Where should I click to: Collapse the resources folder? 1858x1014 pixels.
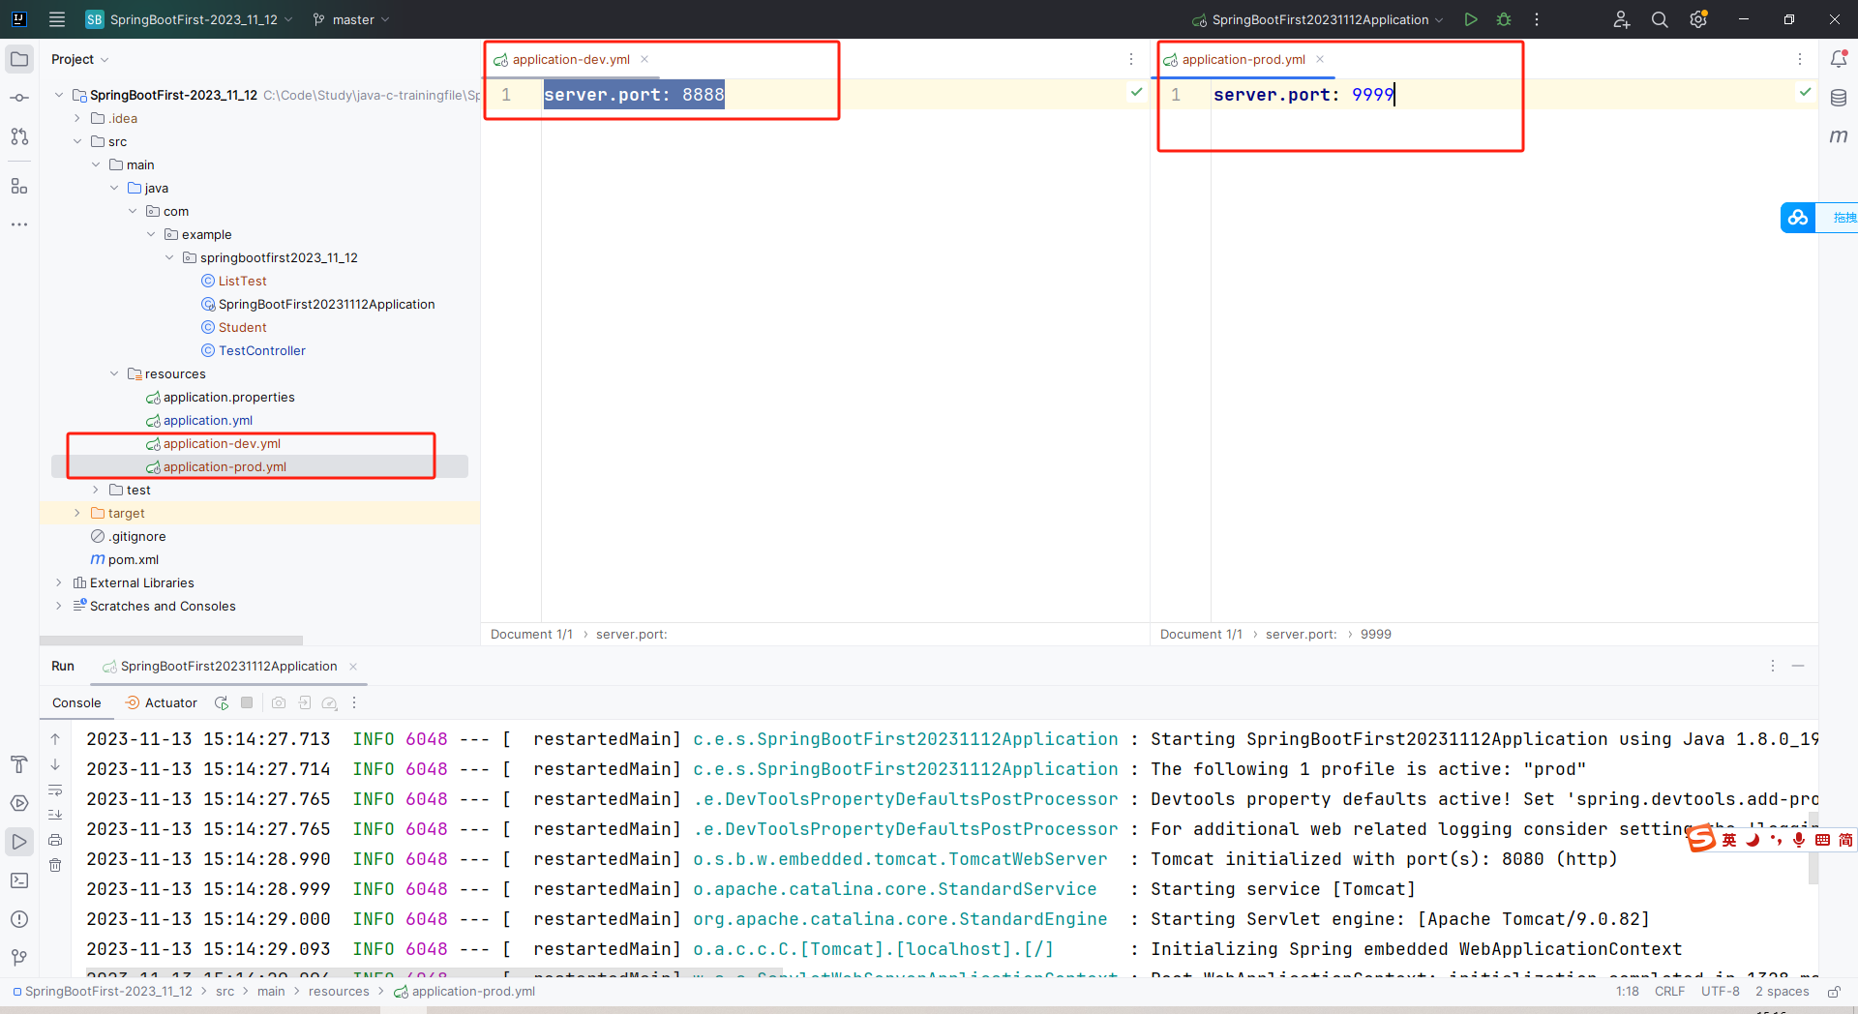(x=114, y=373)
